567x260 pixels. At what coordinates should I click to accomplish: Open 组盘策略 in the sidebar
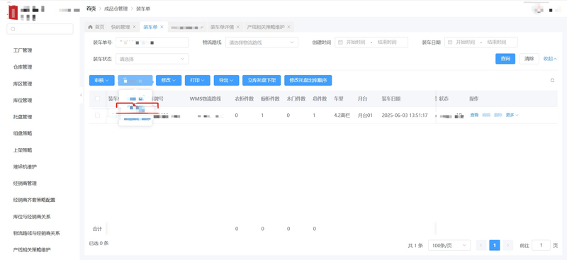pos(23,133)
